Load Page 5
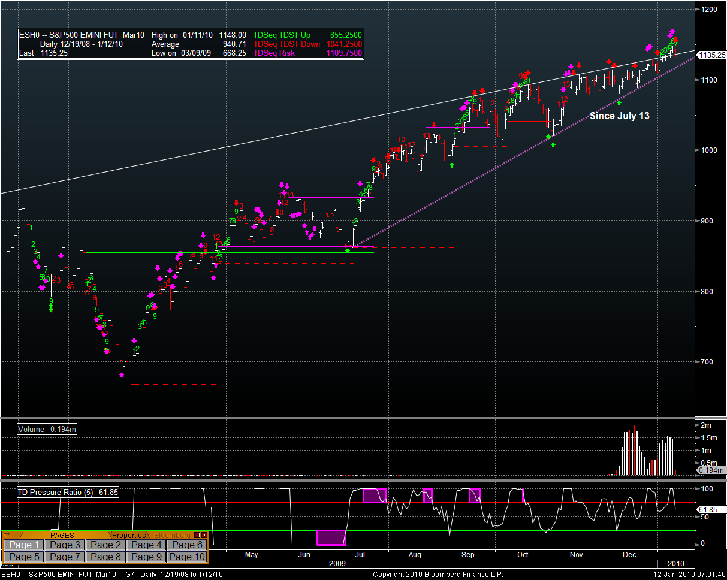 (24, 557)
